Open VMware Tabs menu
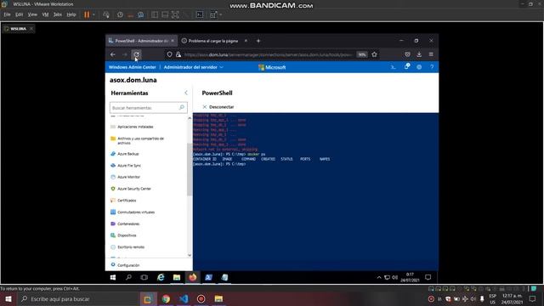The width and height of the screenshot is (544, 306). click(x=58, y=14)
